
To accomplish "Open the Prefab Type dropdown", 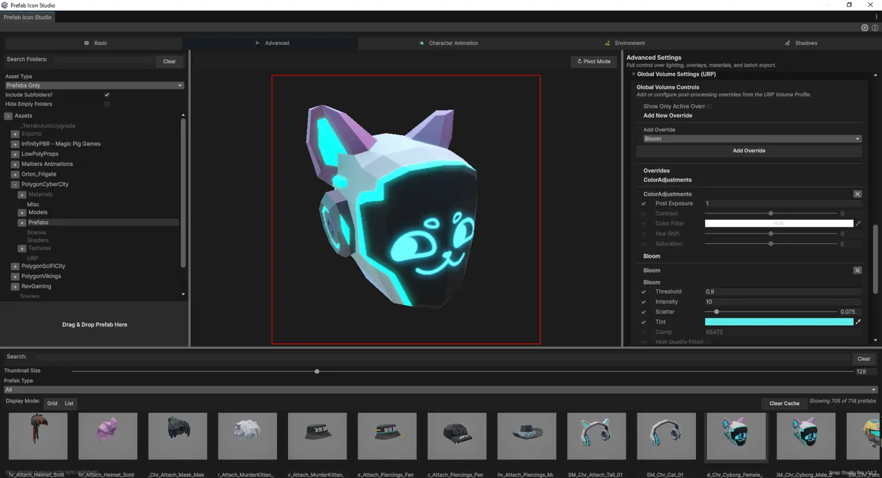I will pyautogui.click(x=440, y=390).
